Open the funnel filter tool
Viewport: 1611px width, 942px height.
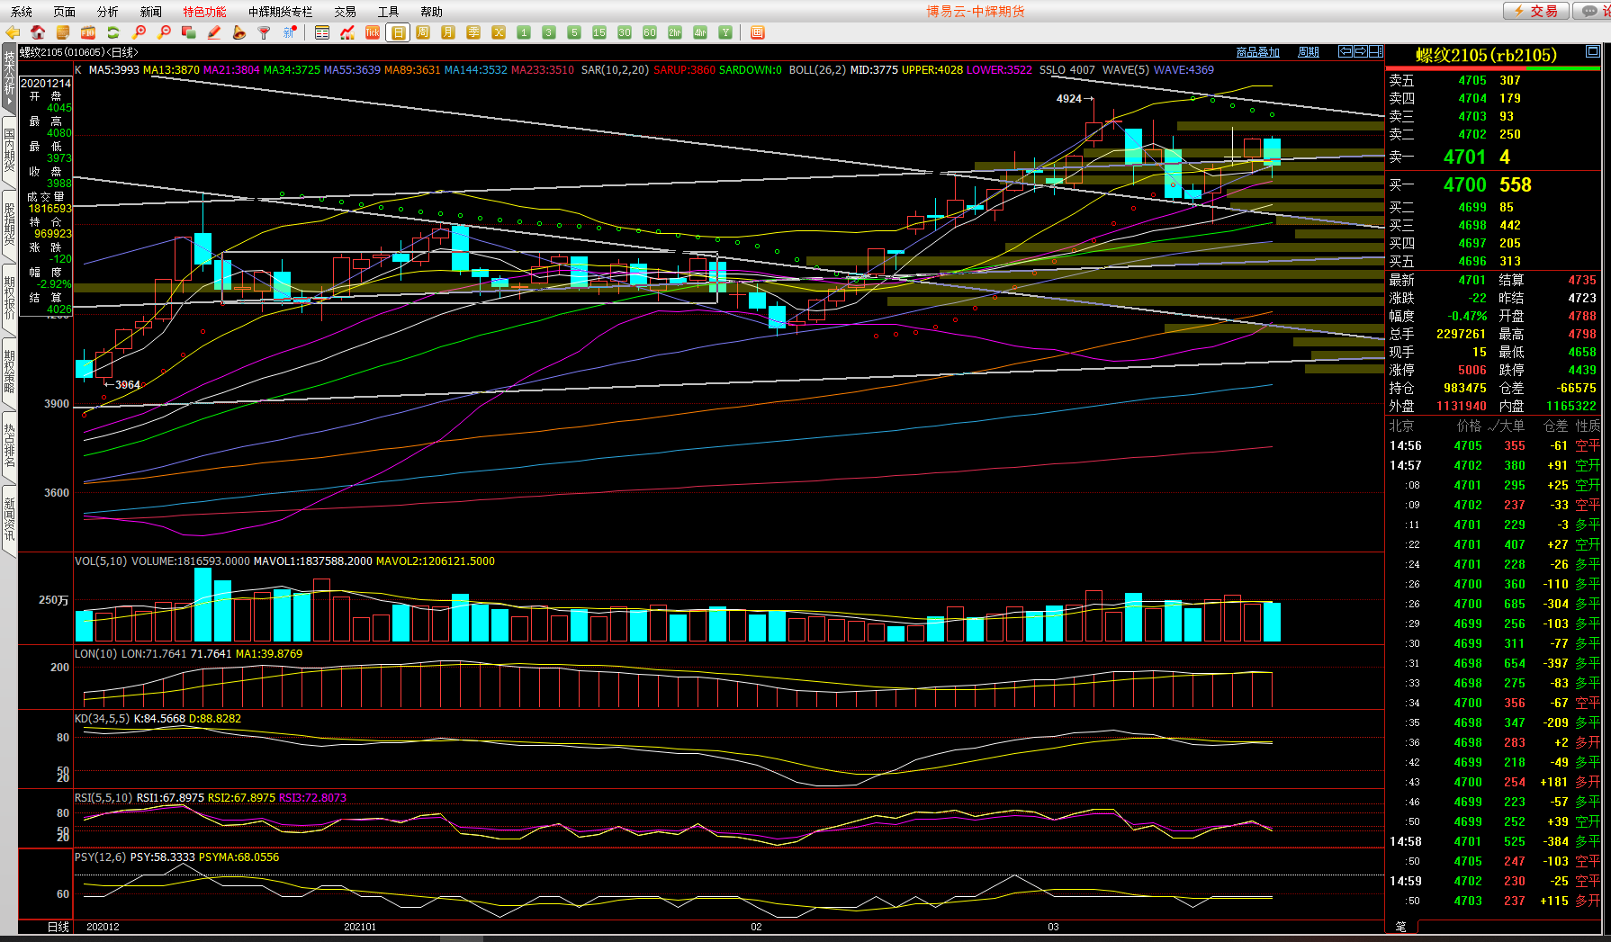tap(264, 32)
